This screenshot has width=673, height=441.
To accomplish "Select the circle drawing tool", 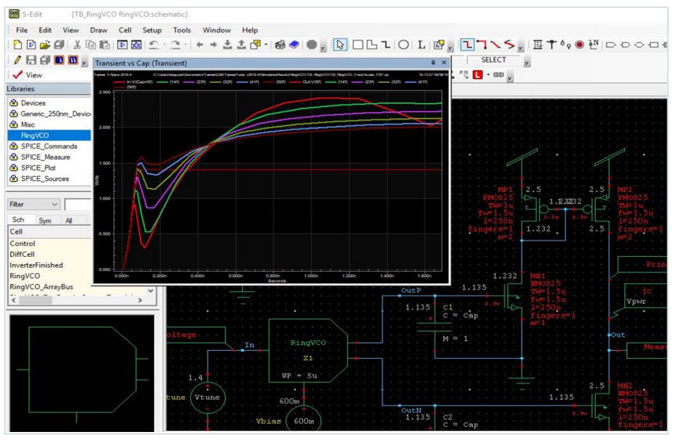I will pos(404,45).
